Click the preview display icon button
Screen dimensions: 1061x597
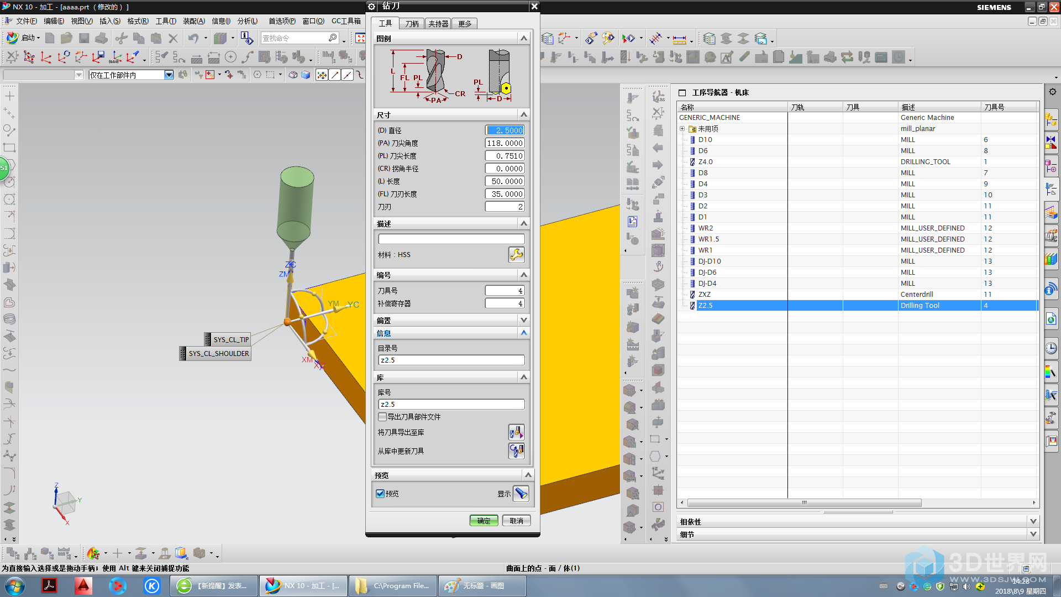[x=521, y=494]
